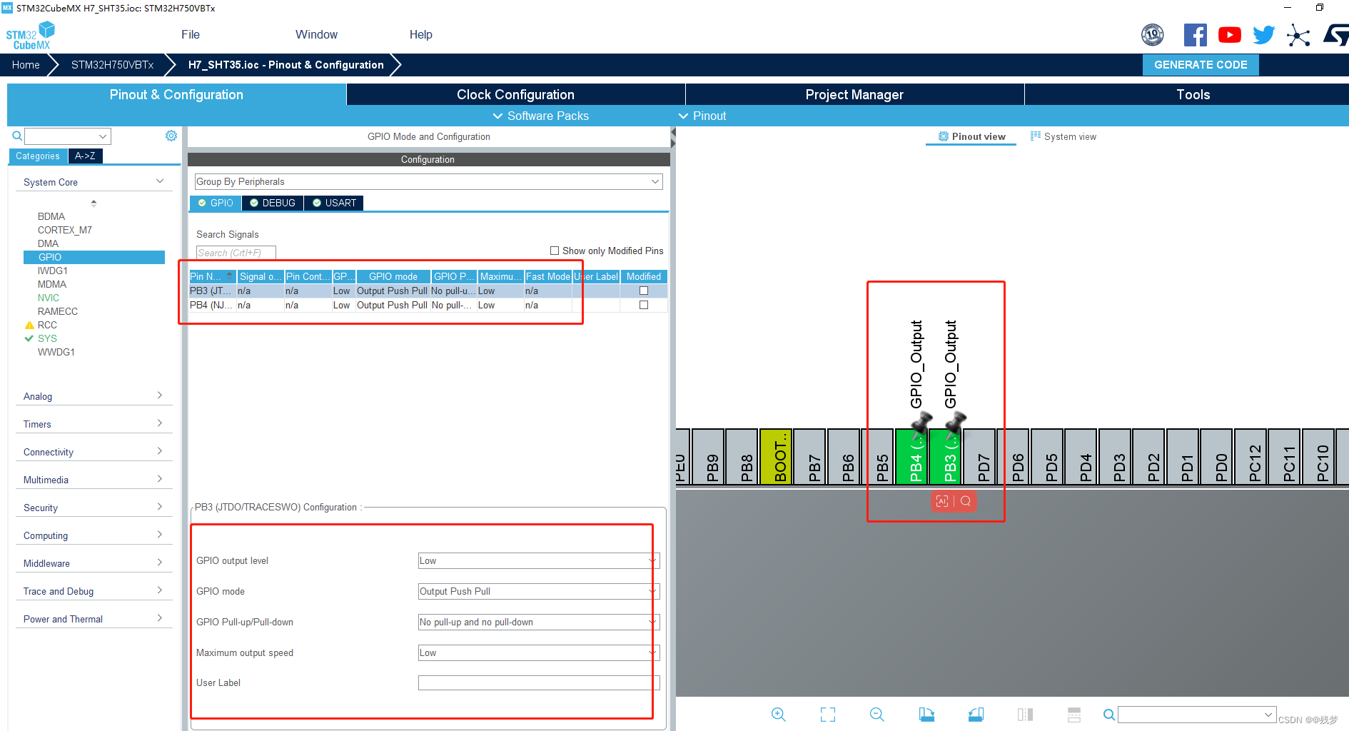The width and height of the screenshot is (1349, 731).
Task: Select the PB4 row in GPIO table
Action: [428, 305]
